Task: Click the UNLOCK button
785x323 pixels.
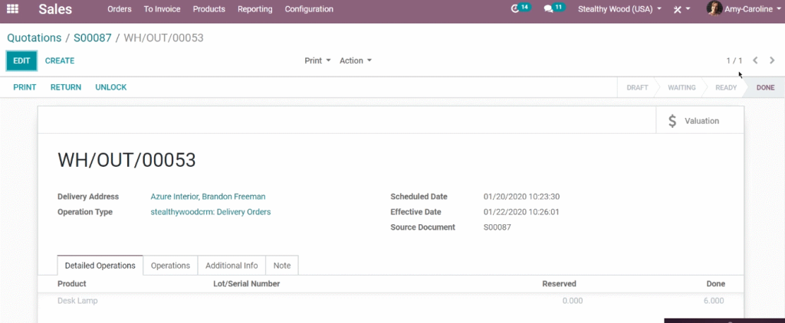Action: click(111, 87)
